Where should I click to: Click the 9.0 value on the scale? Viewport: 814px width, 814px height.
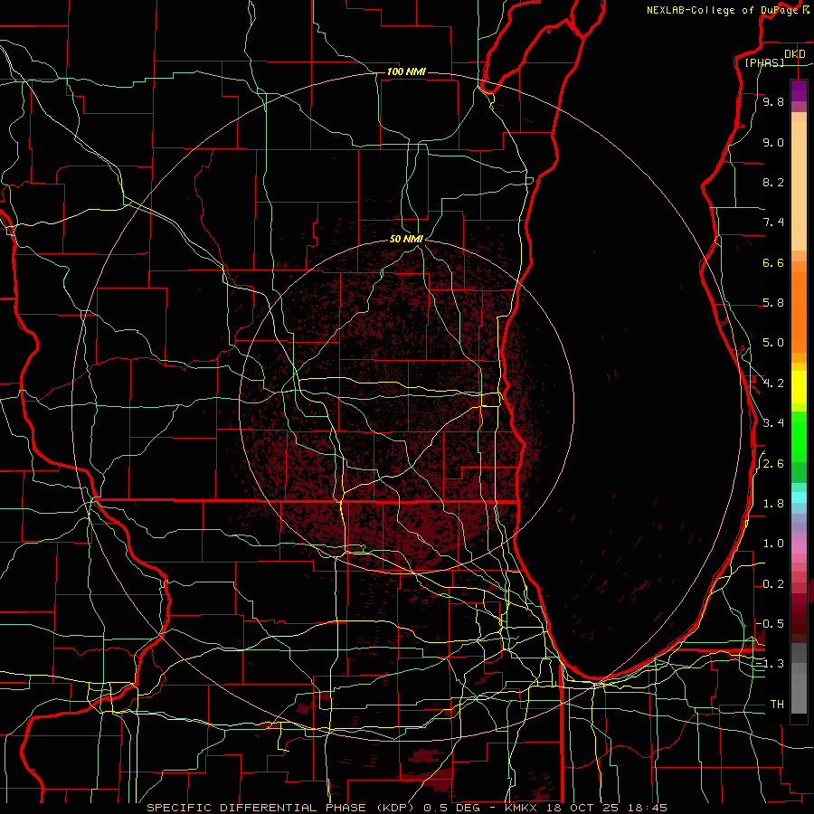tap(773, 142)
